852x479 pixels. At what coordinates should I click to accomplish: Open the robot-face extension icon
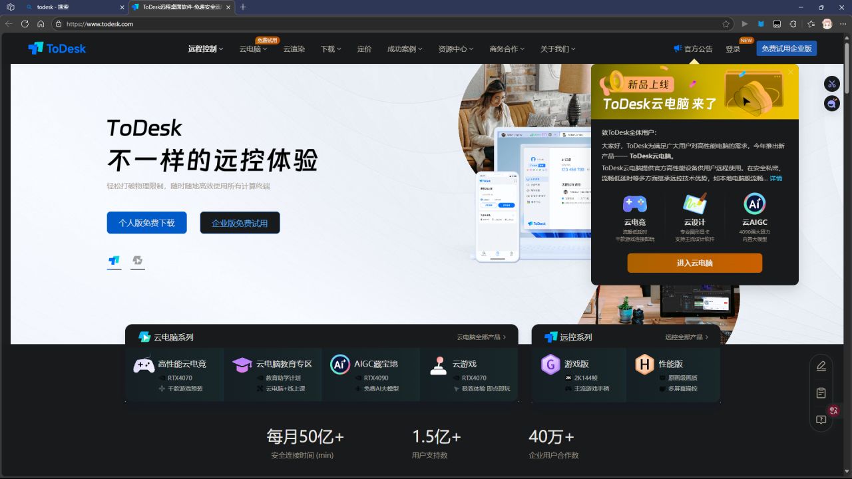(x=777, y=24)
